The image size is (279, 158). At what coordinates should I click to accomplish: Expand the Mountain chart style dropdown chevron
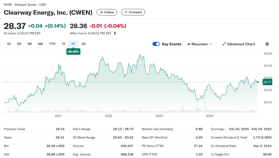point(211,44)
